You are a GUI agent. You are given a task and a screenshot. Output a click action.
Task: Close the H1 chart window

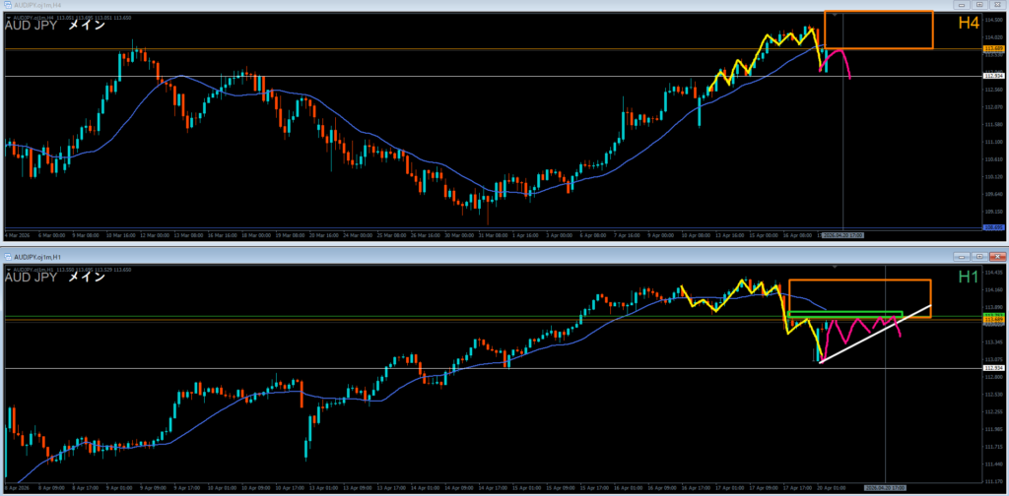[x=998, y=257]
